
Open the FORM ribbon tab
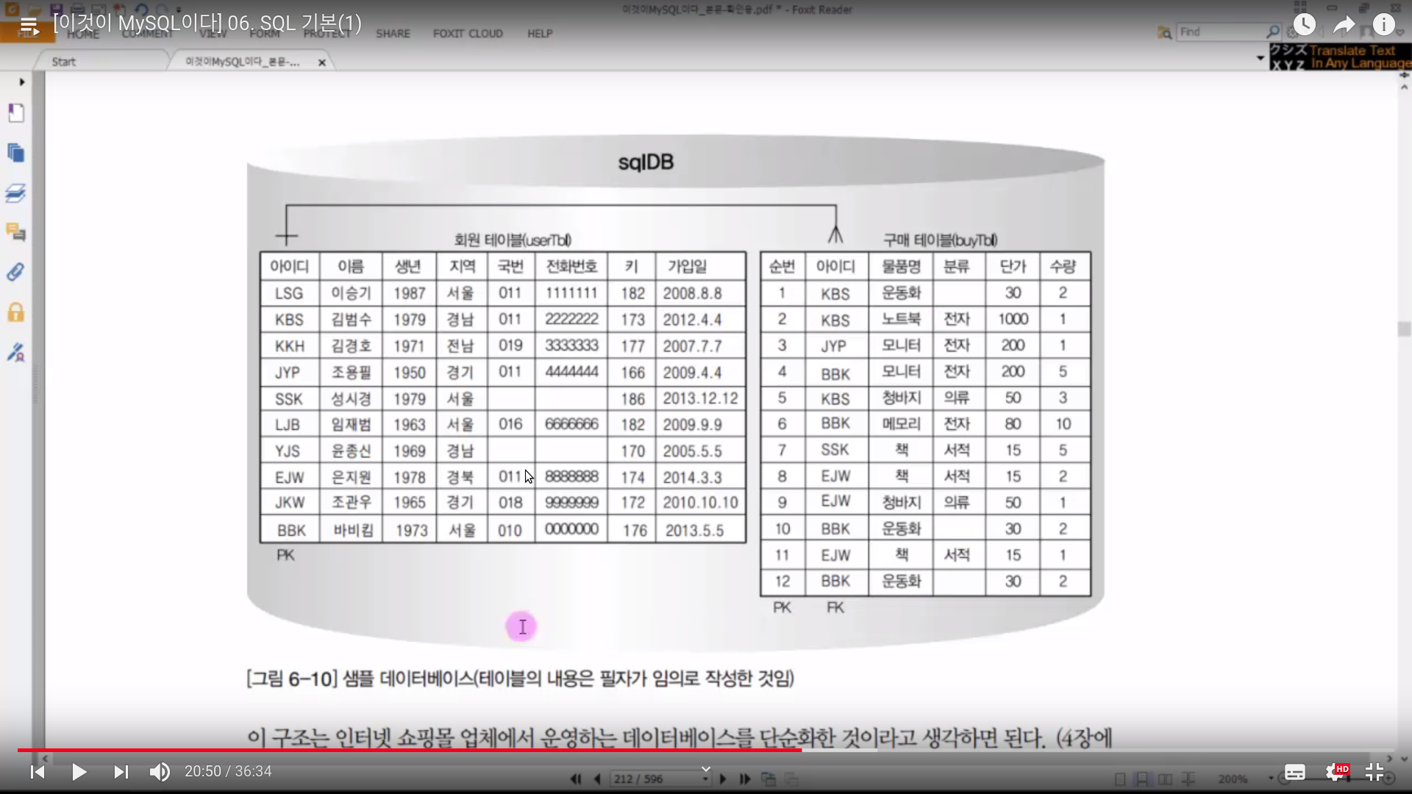(265, 34)
